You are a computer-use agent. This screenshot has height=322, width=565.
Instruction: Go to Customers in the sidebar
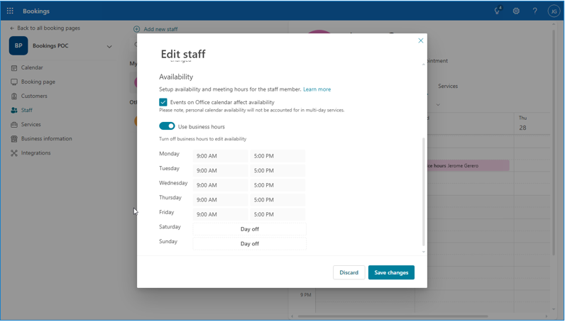click(x=34, y=96)
